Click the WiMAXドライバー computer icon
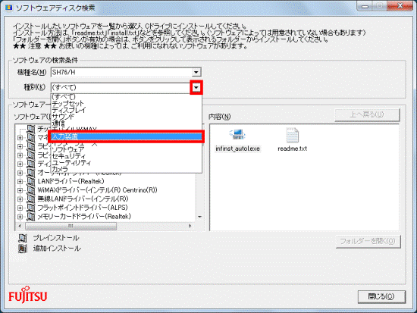 click(31, 190)
